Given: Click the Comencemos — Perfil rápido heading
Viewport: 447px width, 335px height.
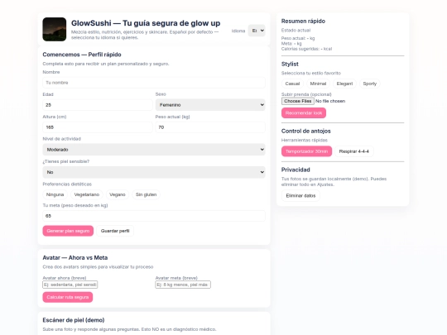Looking at the screenshot, I should tap(82, 55).
